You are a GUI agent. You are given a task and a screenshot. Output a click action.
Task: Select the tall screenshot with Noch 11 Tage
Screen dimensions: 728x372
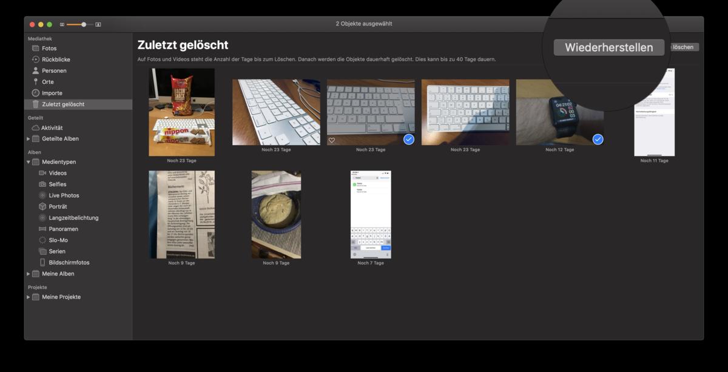coord(655,112)
